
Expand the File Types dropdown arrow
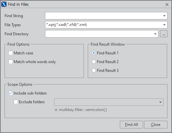pos(164,25)
